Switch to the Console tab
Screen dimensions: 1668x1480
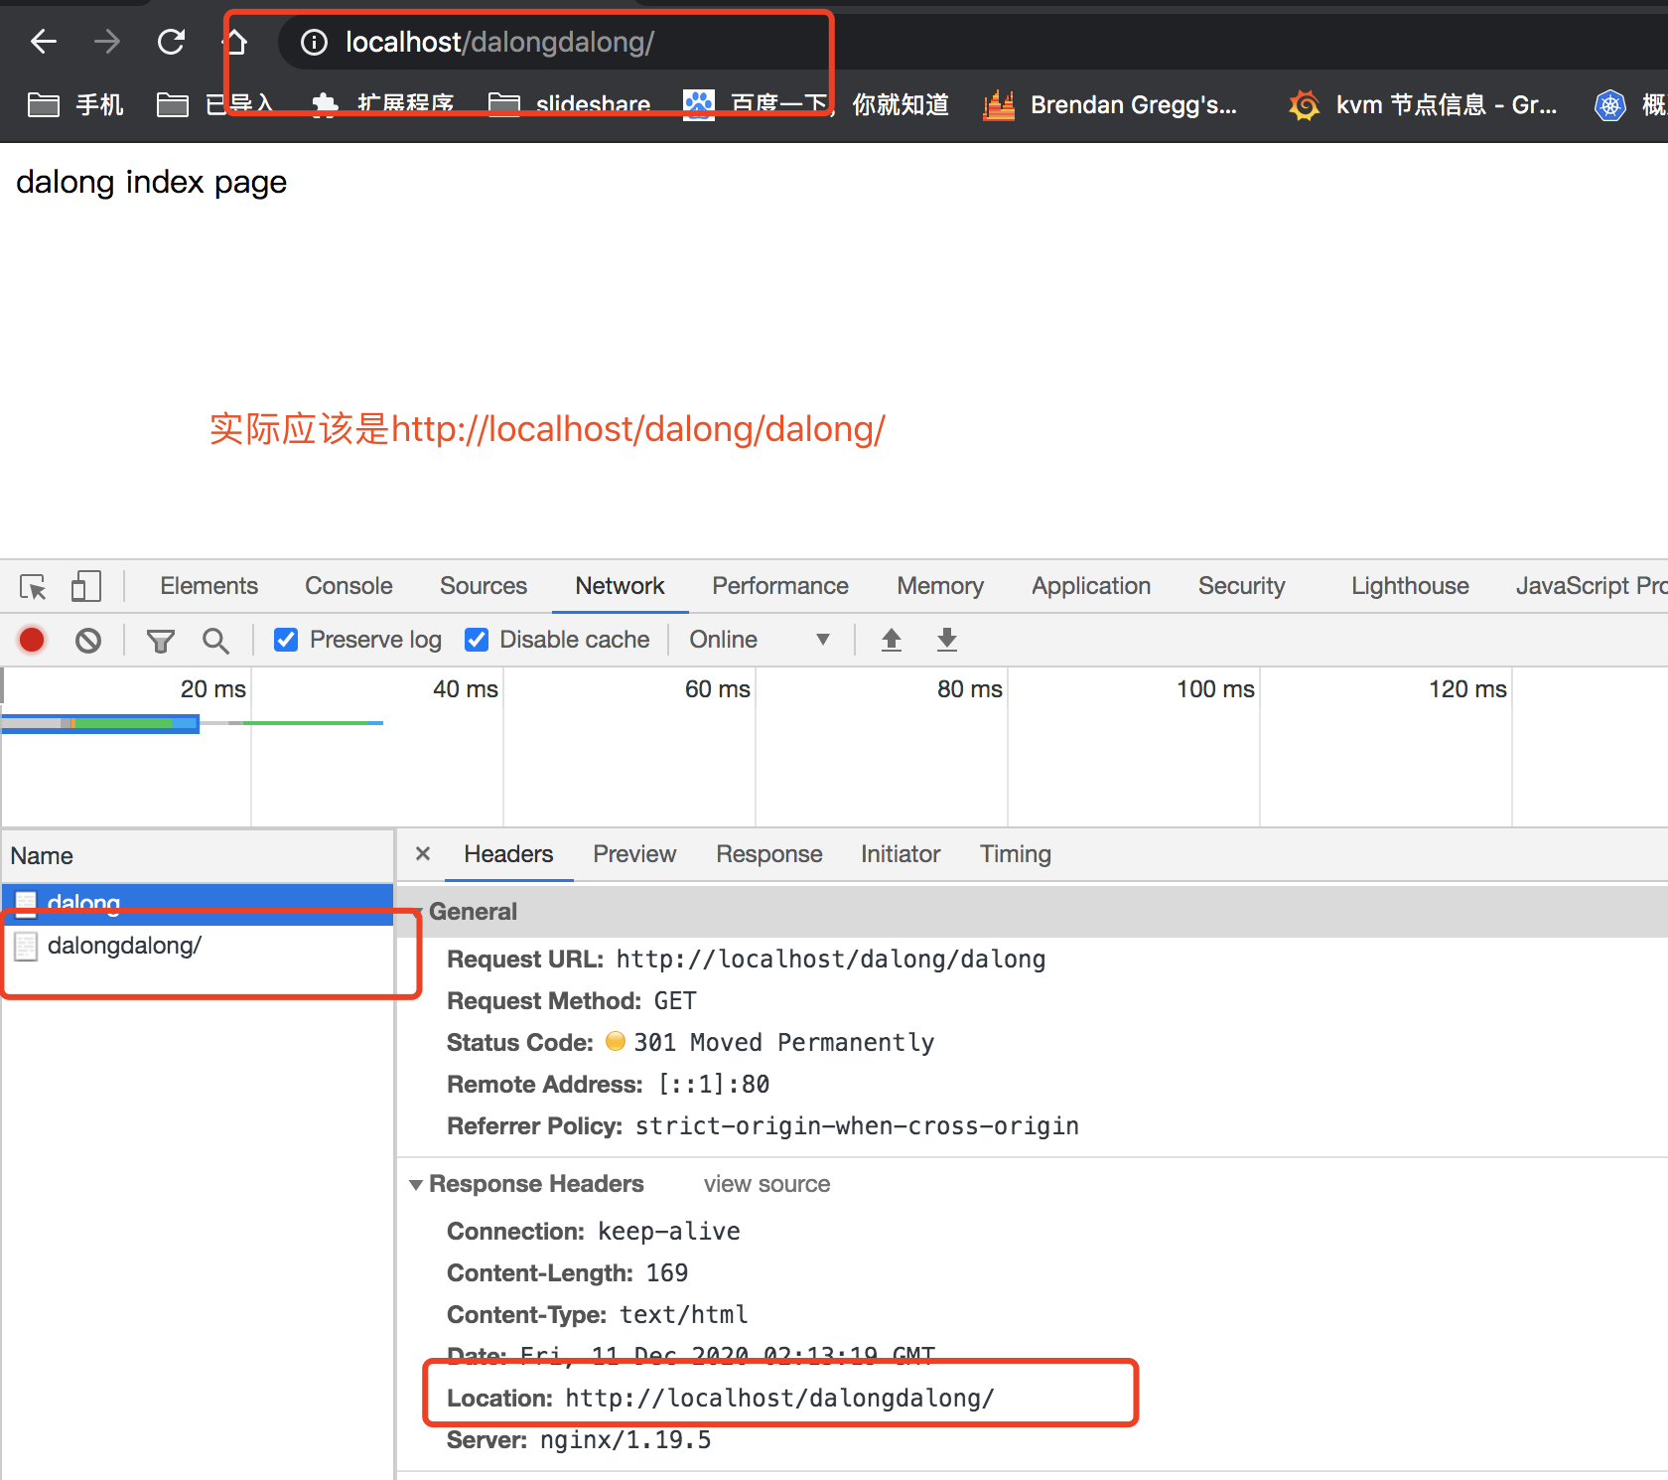point(348,586)
